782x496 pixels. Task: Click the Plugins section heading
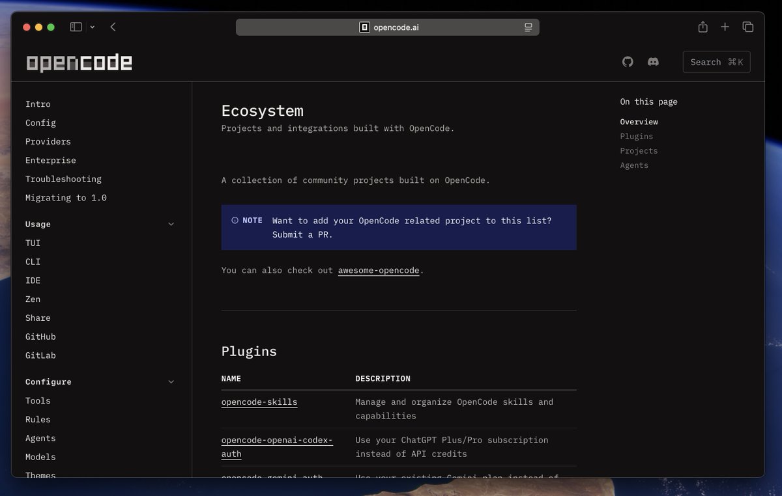pyautogui.click(x=249, y=351)
